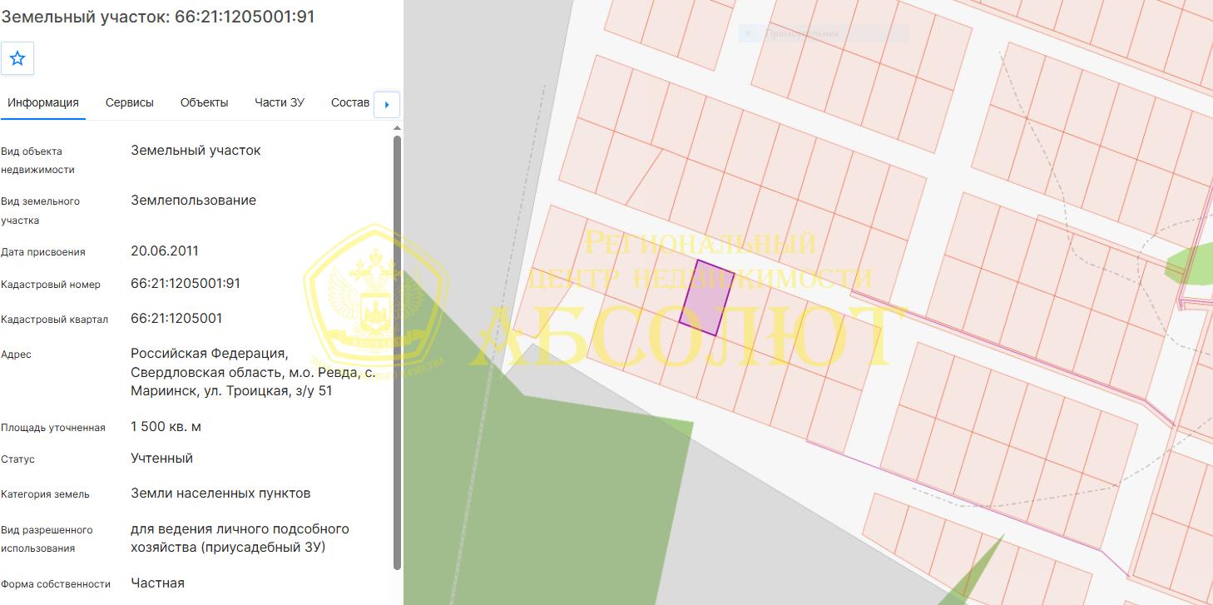Screen dimensions: 1213x605
Task: Click the ownership value 'Частная'
Action: 157,583
